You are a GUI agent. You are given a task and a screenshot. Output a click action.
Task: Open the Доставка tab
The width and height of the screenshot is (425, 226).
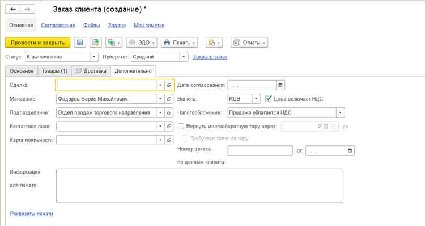pos(91,71)
